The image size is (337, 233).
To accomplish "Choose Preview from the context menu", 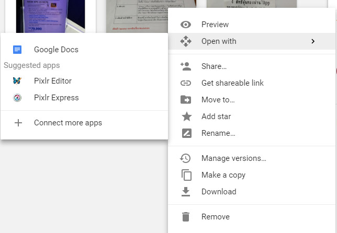I will click(252, 25).
